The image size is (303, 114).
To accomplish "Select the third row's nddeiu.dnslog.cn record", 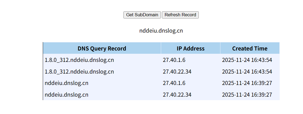I will click(67, 83).
